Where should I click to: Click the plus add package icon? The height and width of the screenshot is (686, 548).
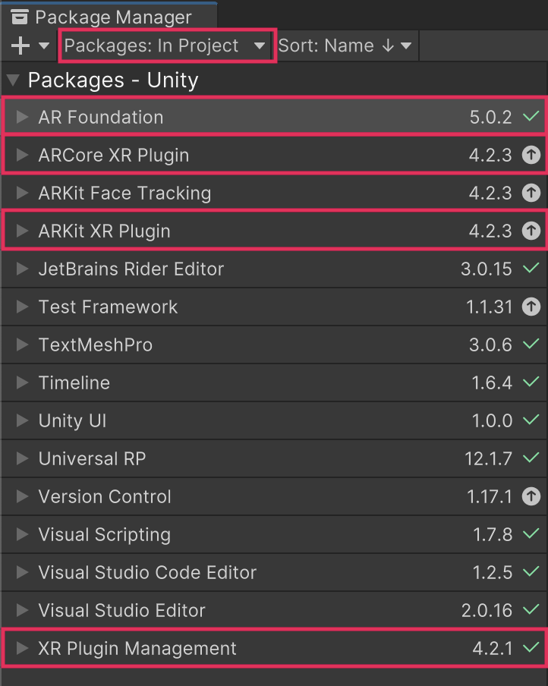(20, 46)
